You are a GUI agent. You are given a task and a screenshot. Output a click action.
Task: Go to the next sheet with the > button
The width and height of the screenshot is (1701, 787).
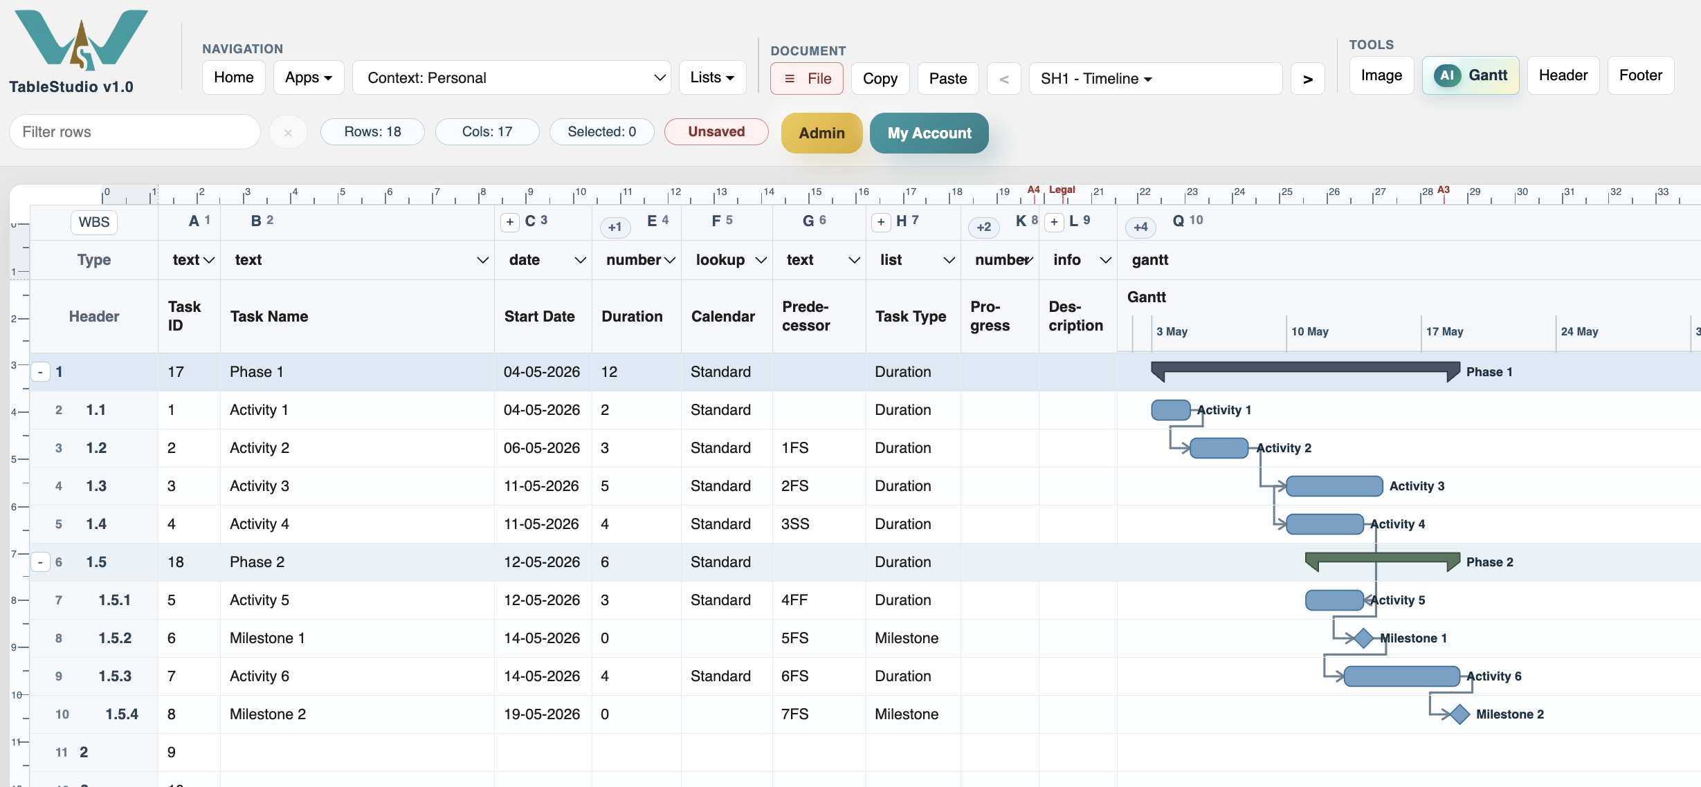[x=1307, y=79]
